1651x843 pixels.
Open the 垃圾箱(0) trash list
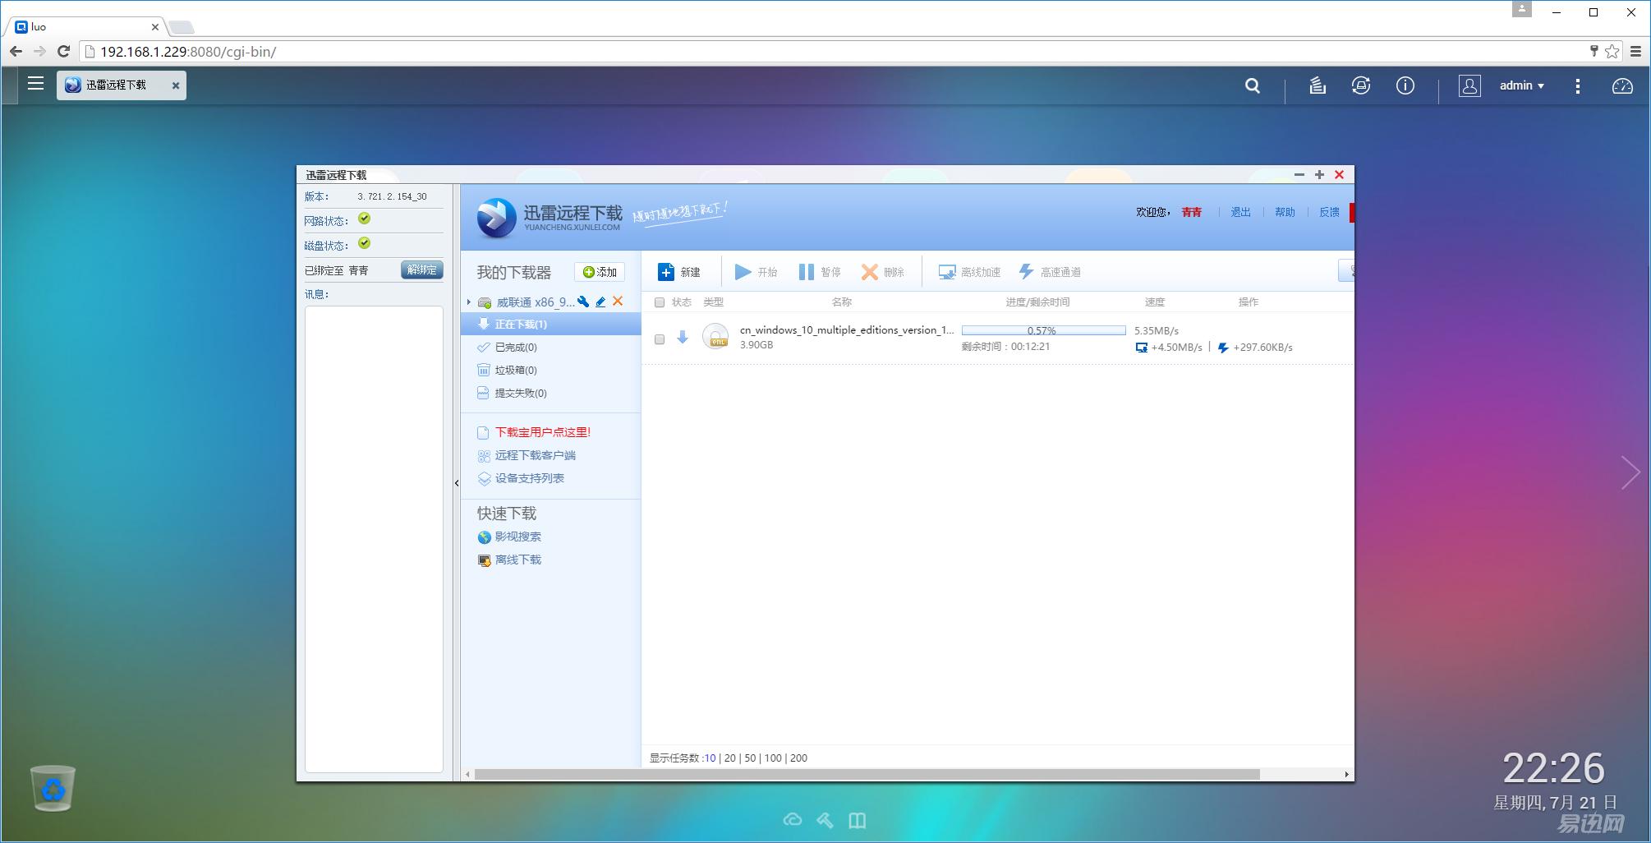tap(515, 371)
